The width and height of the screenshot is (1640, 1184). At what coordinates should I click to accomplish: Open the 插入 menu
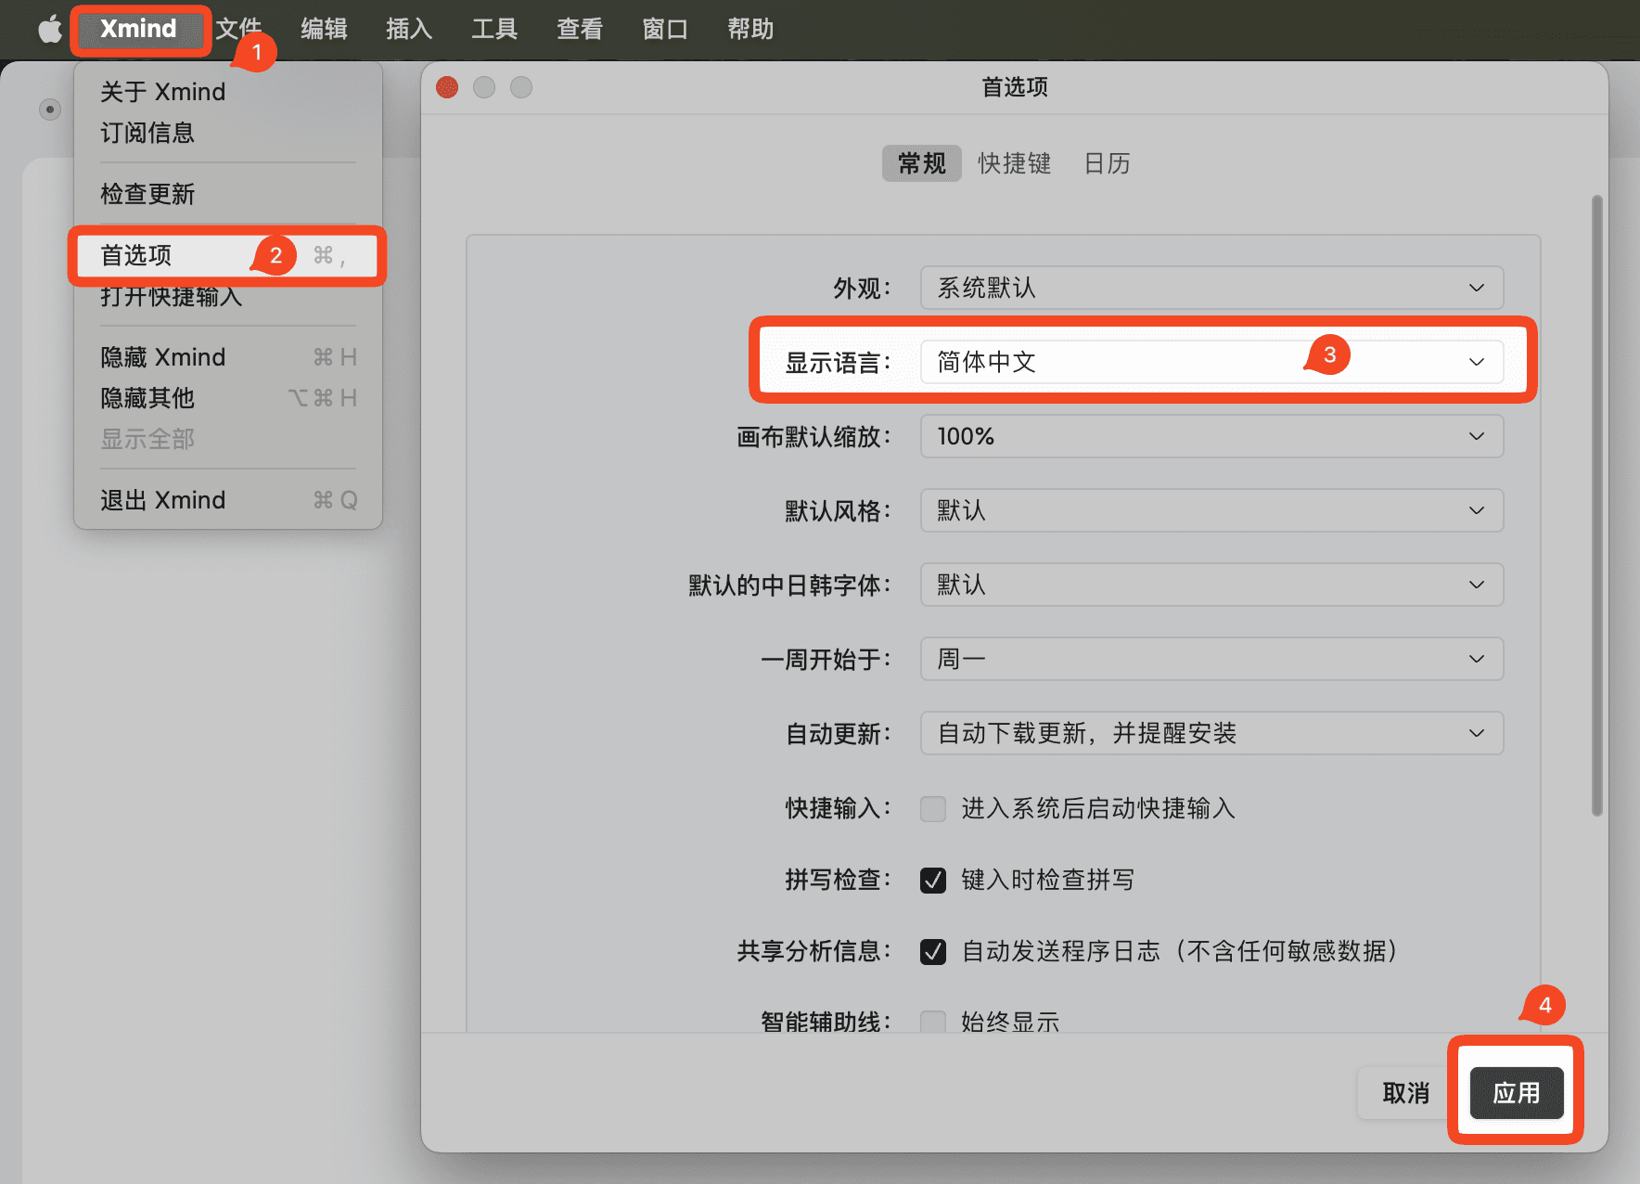[x=409, y=29]
